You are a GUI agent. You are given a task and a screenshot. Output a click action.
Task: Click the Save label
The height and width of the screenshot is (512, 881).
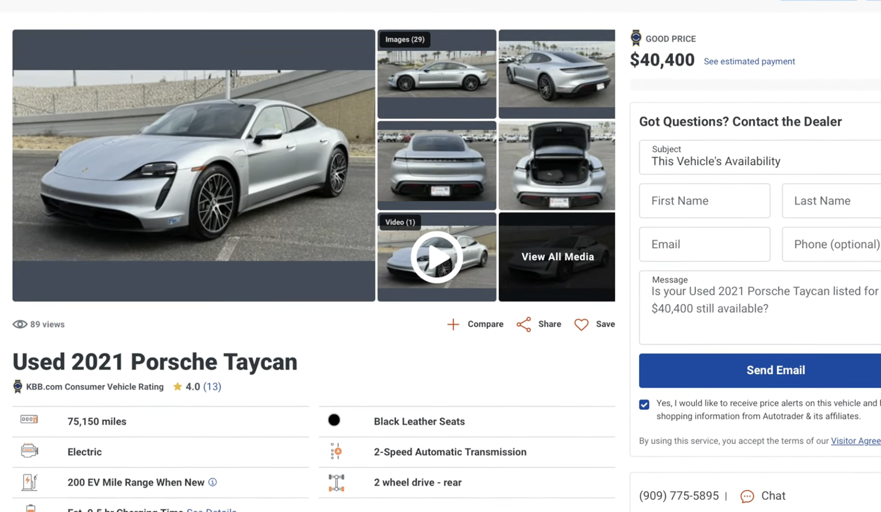pos(606,324)
